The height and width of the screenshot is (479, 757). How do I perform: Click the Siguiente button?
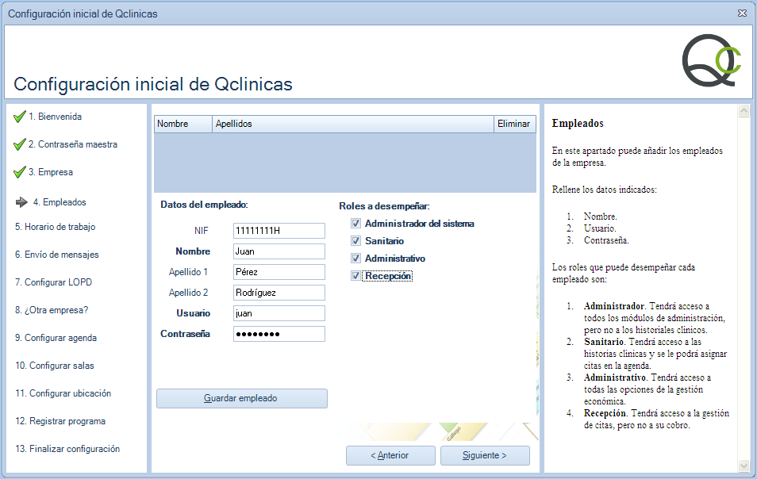(x=485, y=455)
